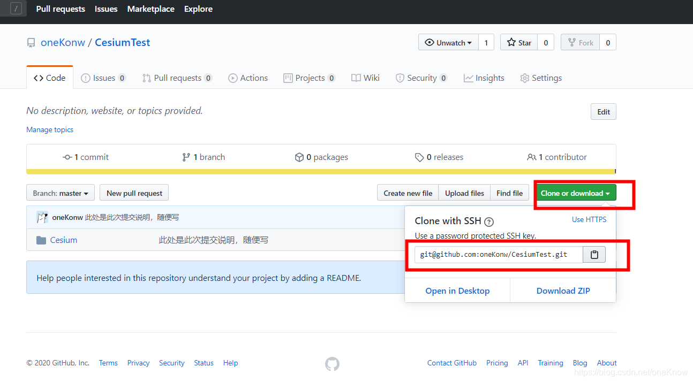This screenshot has height=382, width=693.
Task: Open the footer About link
Action: [x=607, y=363]
